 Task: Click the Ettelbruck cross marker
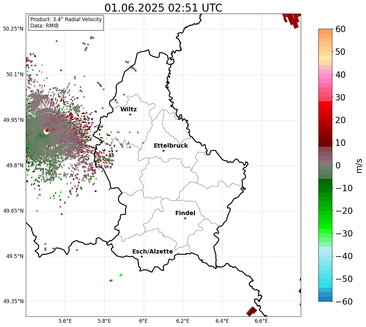pos(164,151)
